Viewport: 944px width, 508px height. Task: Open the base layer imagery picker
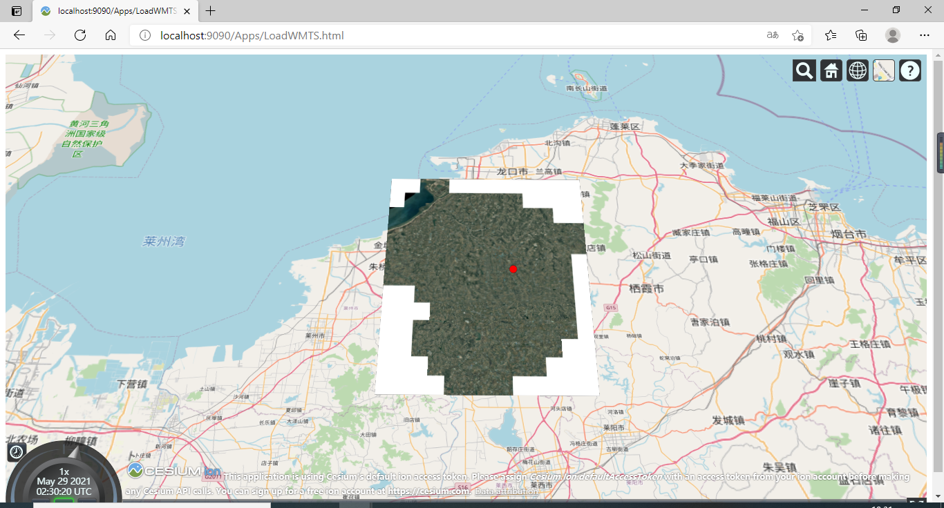point(884,70)
